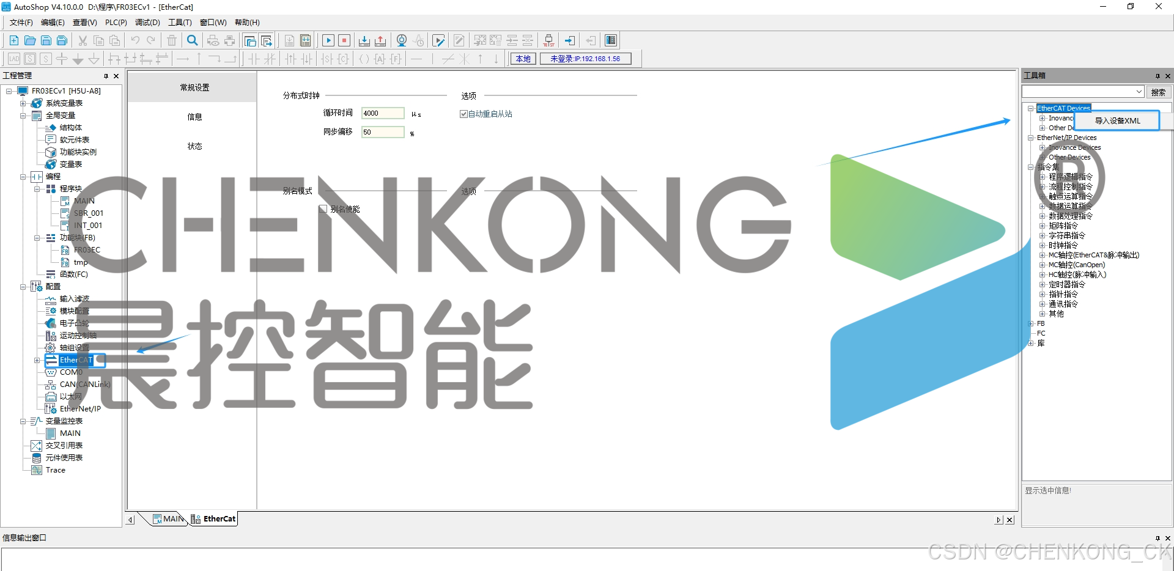The image size is (1174, 571).
Task: Click the Cut scissors icon
Action: tap(83, 40)
